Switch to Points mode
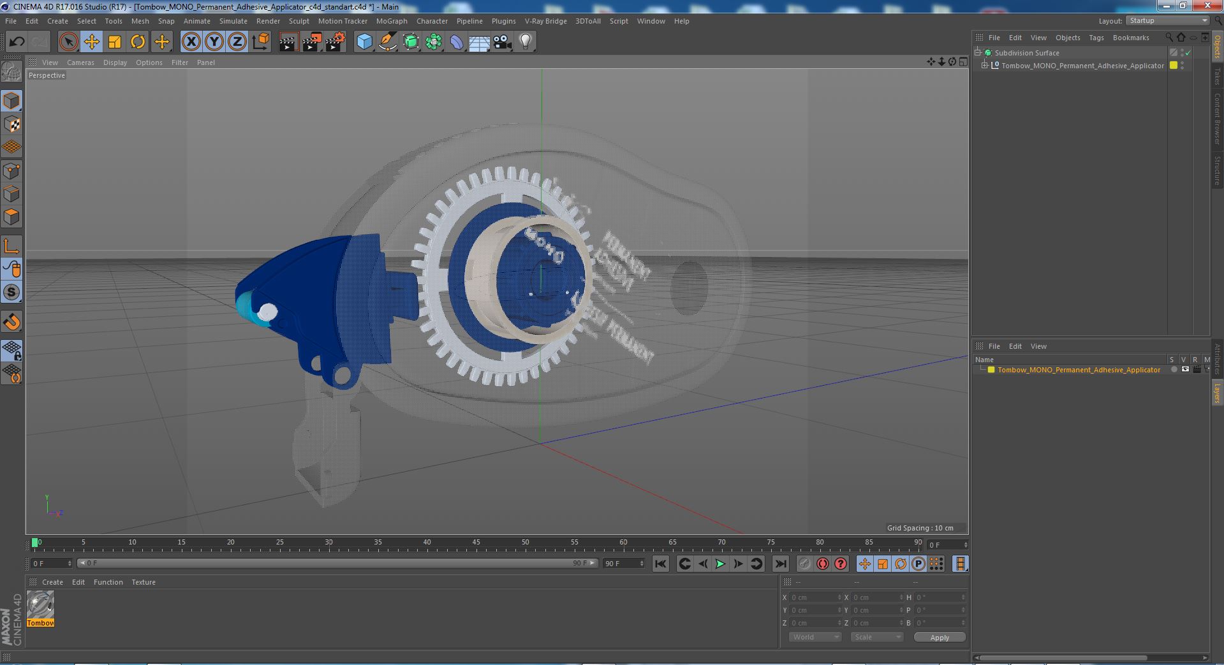This screenshot has width=1224, height=665. [11, 171]
